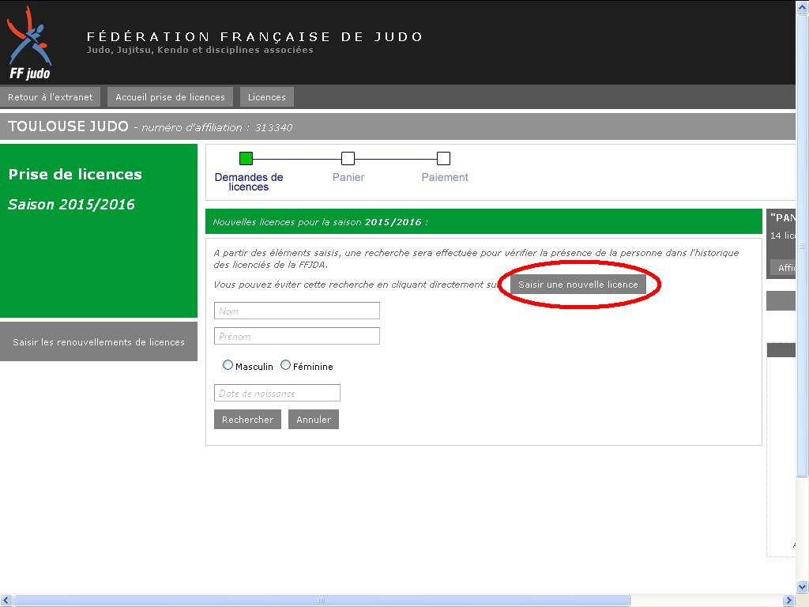The width and height of the screenshot is (809, 607).
Task: Click the horizontal scrollbar right arrow
Action: pyautogui.click(x=789, y=601)
